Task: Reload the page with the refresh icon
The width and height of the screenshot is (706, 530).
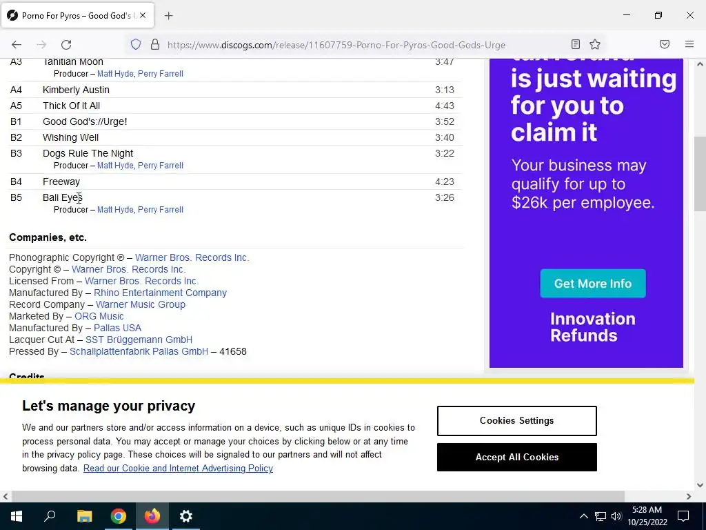Action: (x=66, y=45)
